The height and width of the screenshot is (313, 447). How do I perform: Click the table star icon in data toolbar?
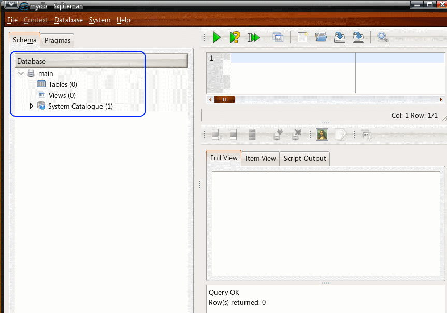tap(366, 135)
